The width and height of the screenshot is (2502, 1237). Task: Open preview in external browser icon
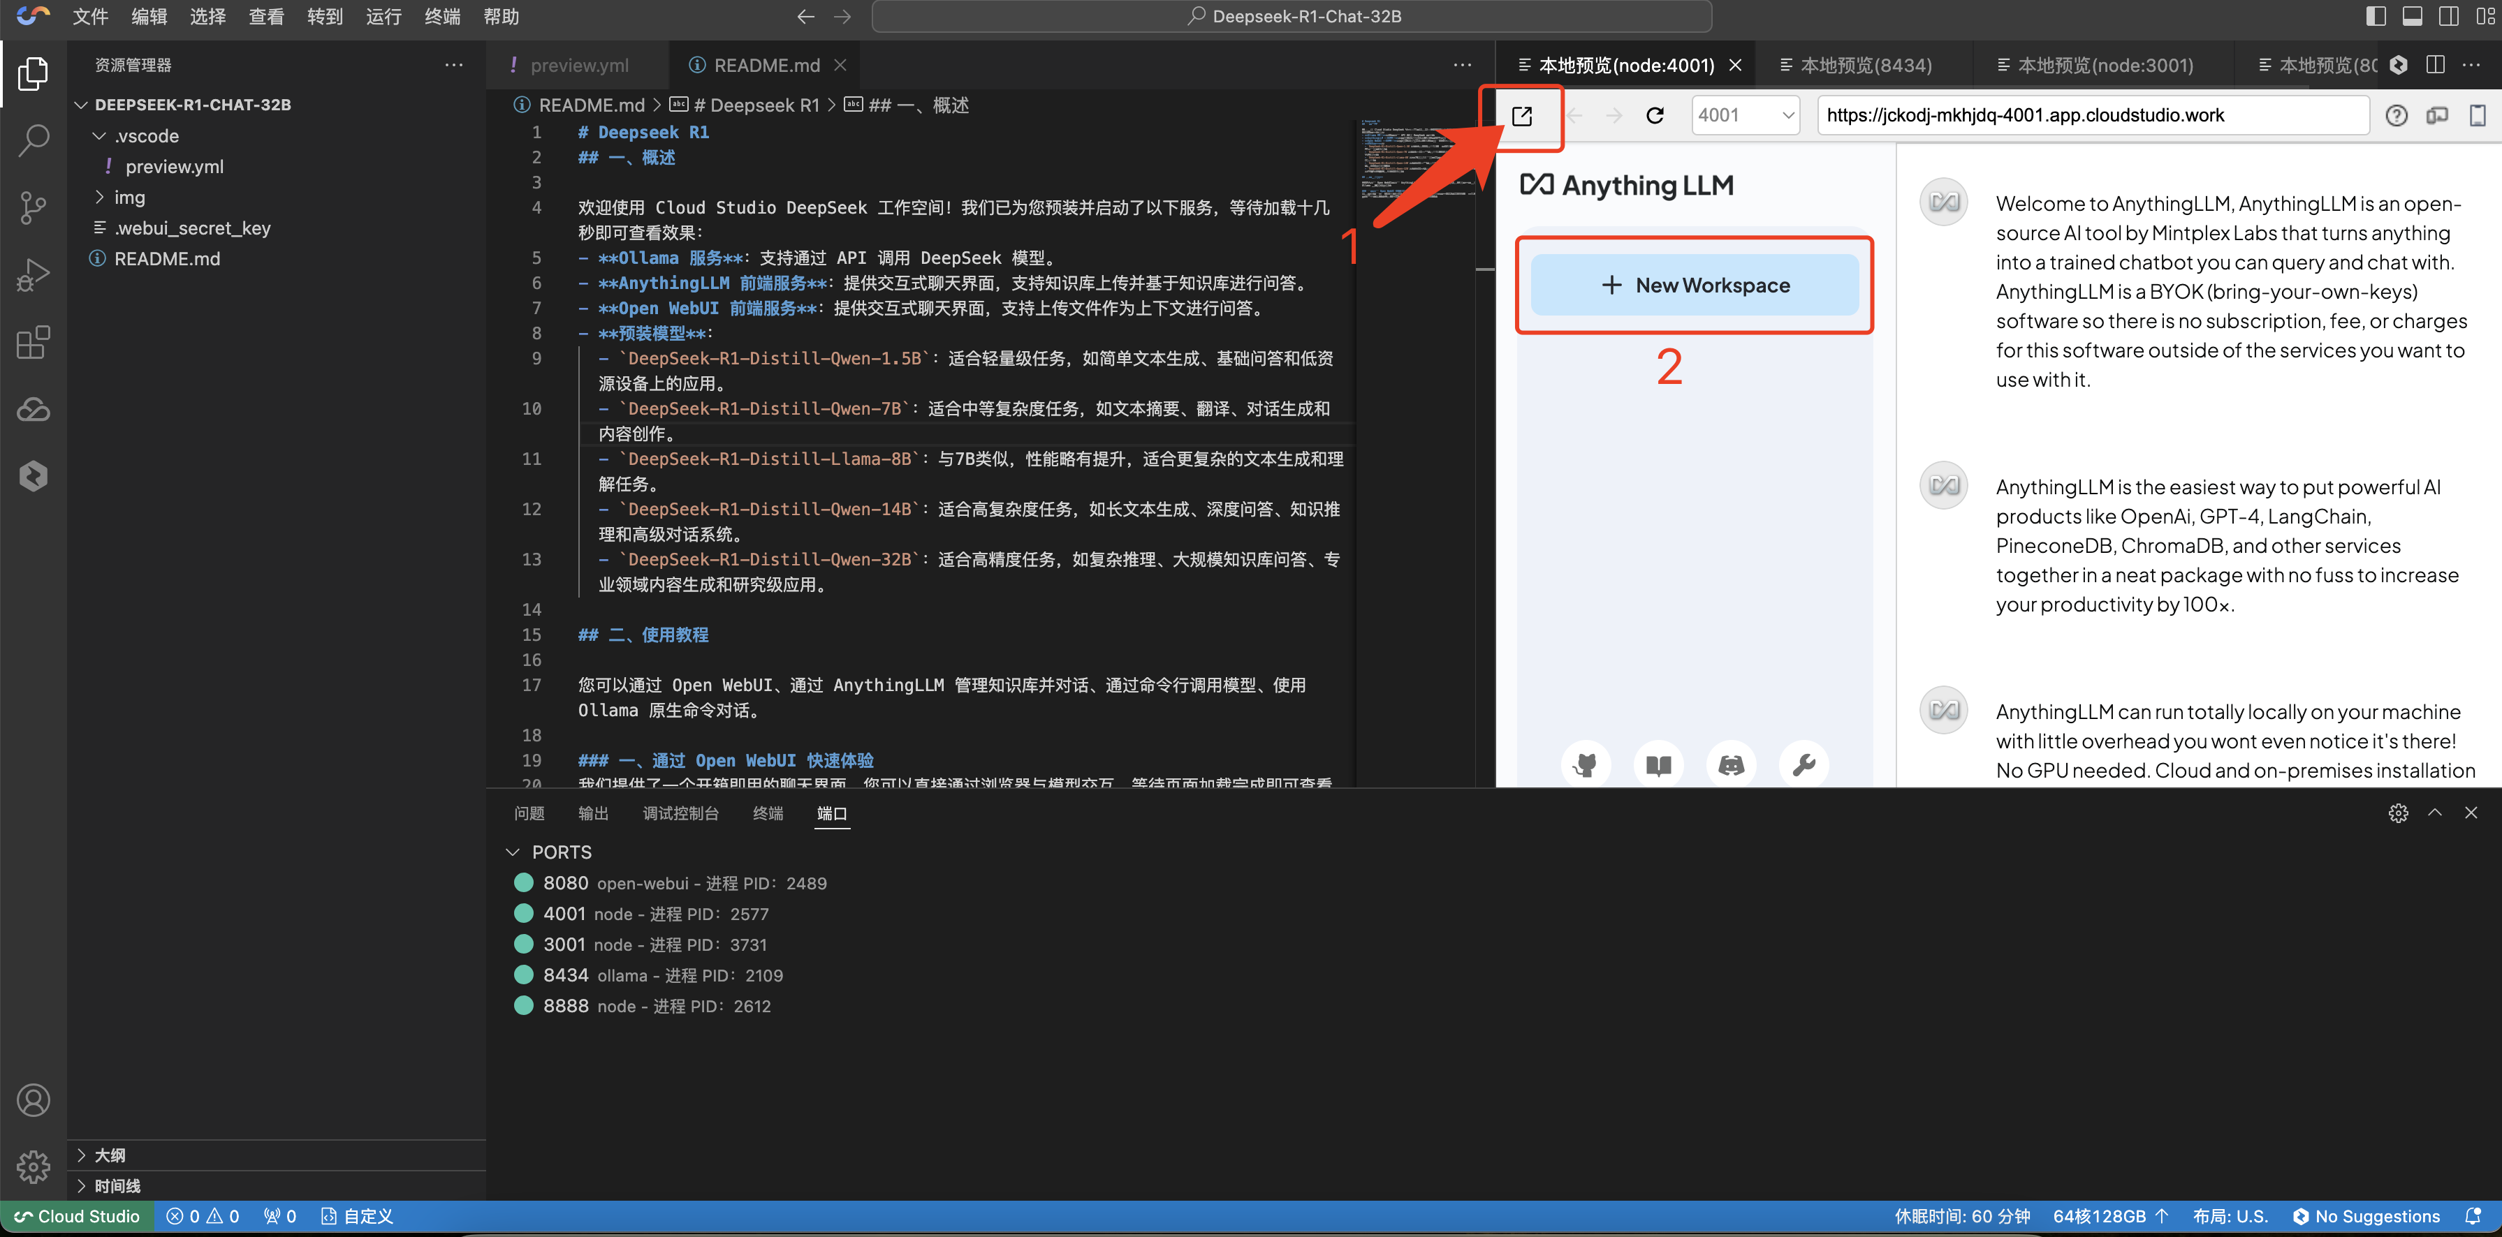point(1522,116)
